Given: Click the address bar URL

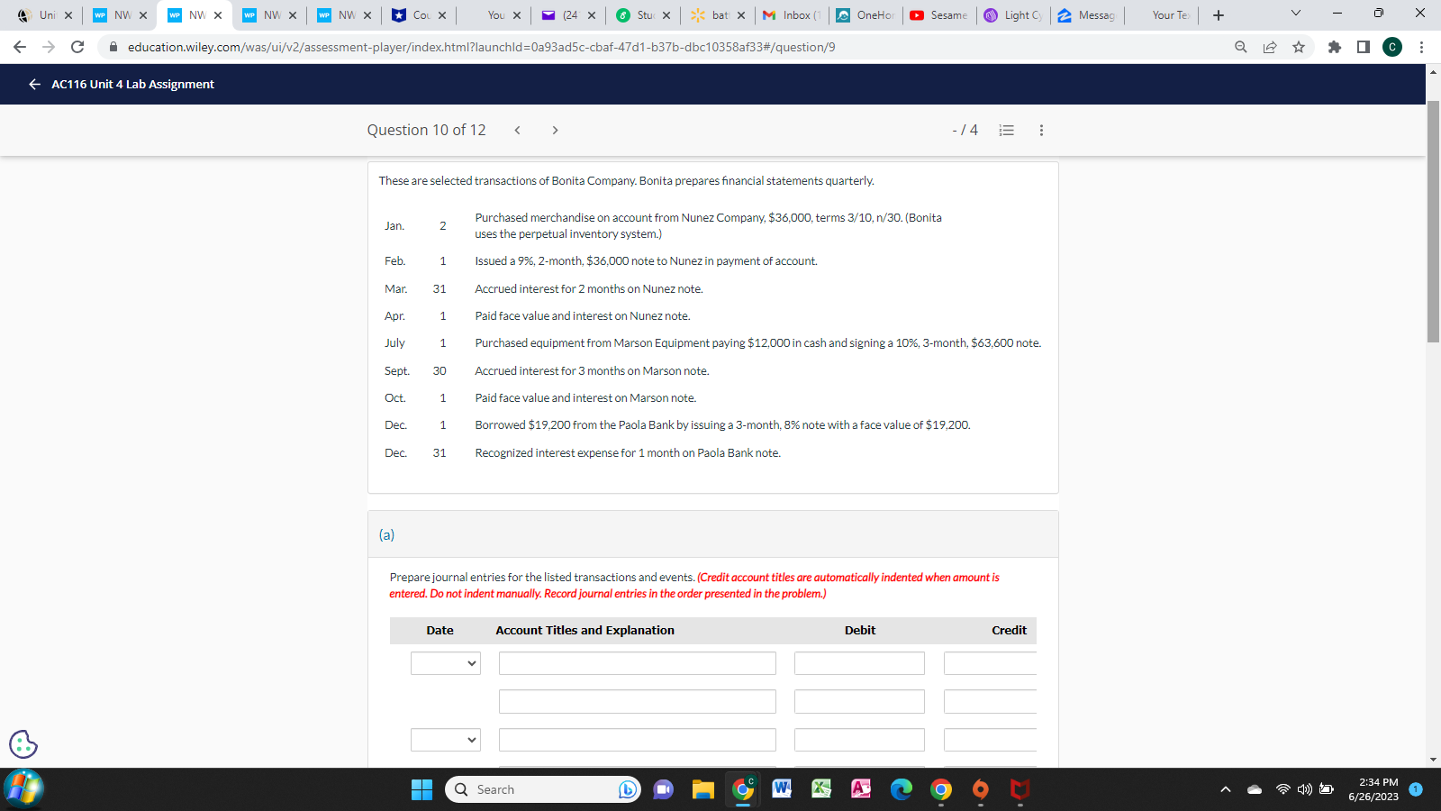Looking at the screenshot, I should (x=481, y=47).
